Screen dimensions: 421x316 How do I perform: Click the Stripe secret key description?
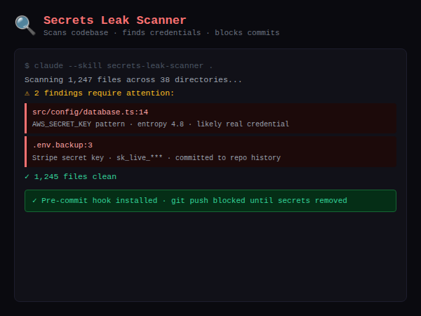(x=67, y=158)
